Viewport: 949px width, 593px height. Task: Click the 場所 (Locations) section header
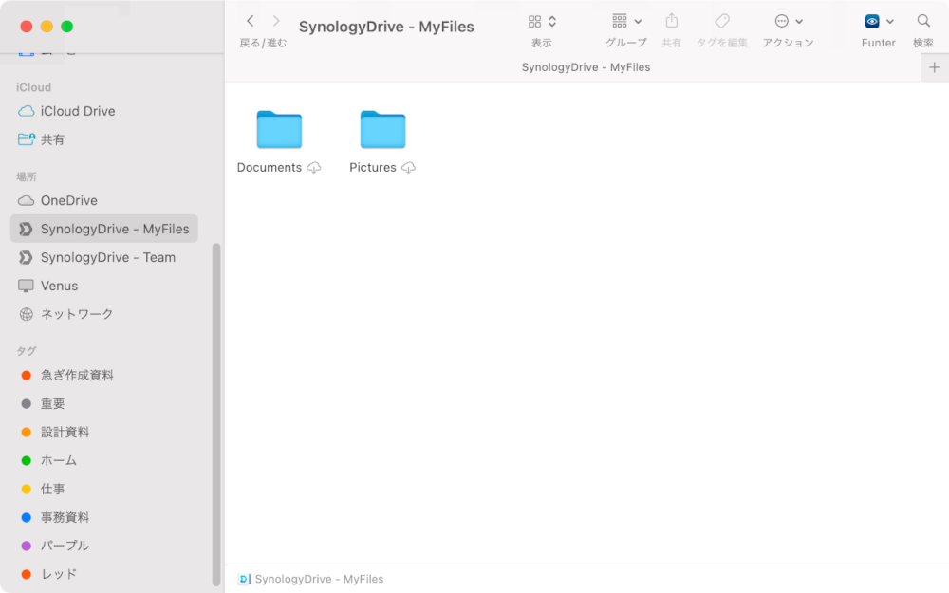click(x=27, y=176)
